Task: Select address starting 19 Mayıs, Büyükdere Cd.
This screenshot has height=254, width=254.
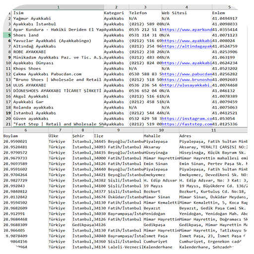Action: tap(213, 186)
